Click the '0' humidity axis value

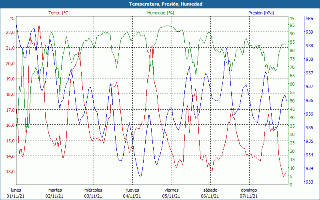(291, 185)
